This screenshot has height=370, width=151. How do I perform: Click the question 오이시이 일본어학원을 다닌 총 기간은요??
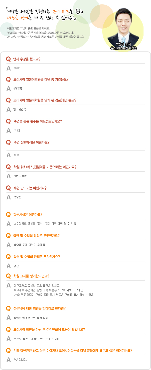pyautogui.click(x=41, y=80)
